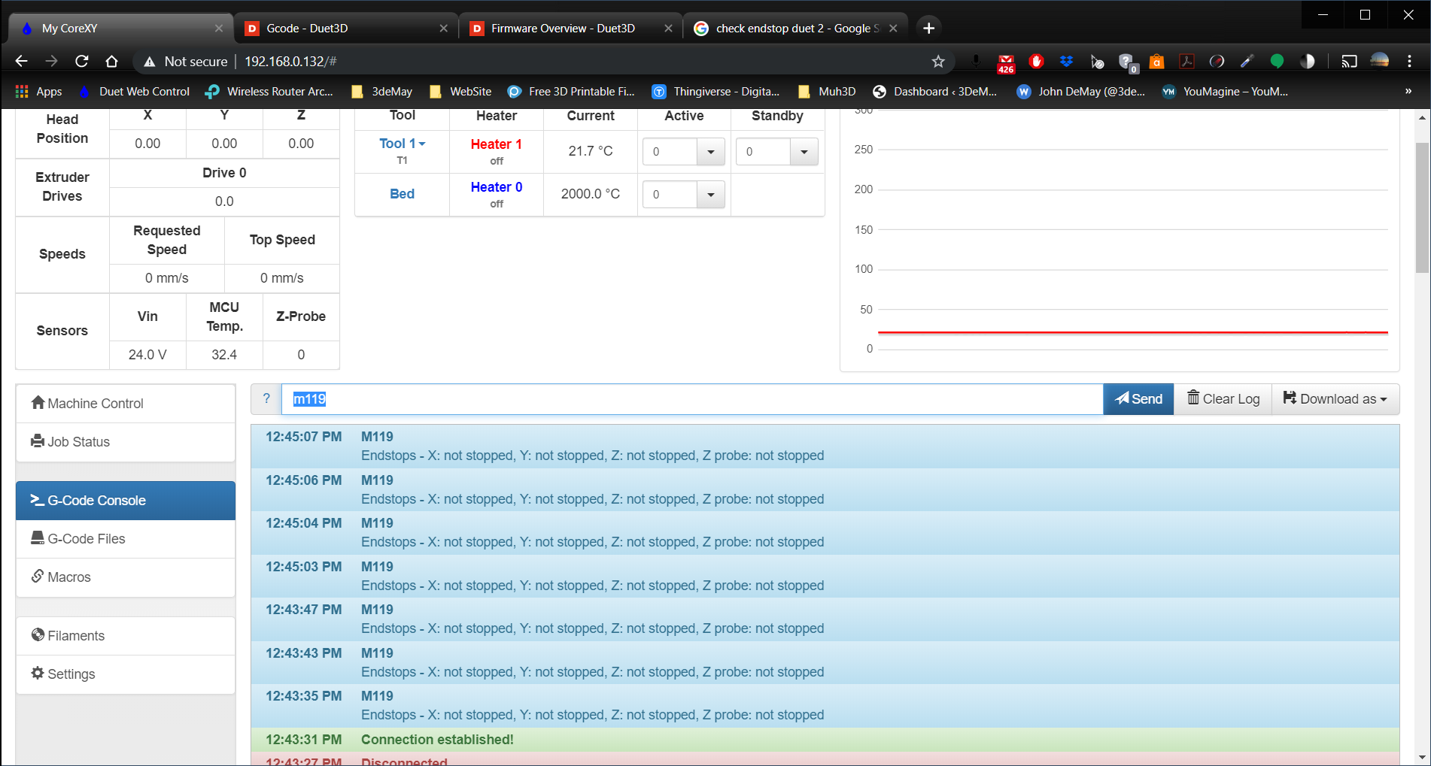Click the shield question mark extension icon
Viewport: 1431px width, 766px height.
(x=1127, y=62)
